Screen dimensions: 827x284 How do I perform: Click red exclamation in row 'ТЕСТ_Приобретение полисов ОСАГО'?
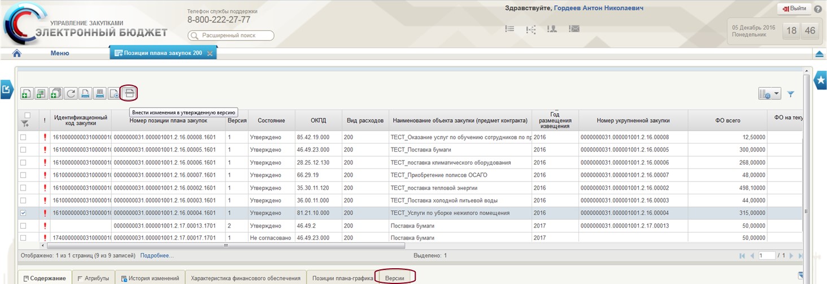click(45, 175)
